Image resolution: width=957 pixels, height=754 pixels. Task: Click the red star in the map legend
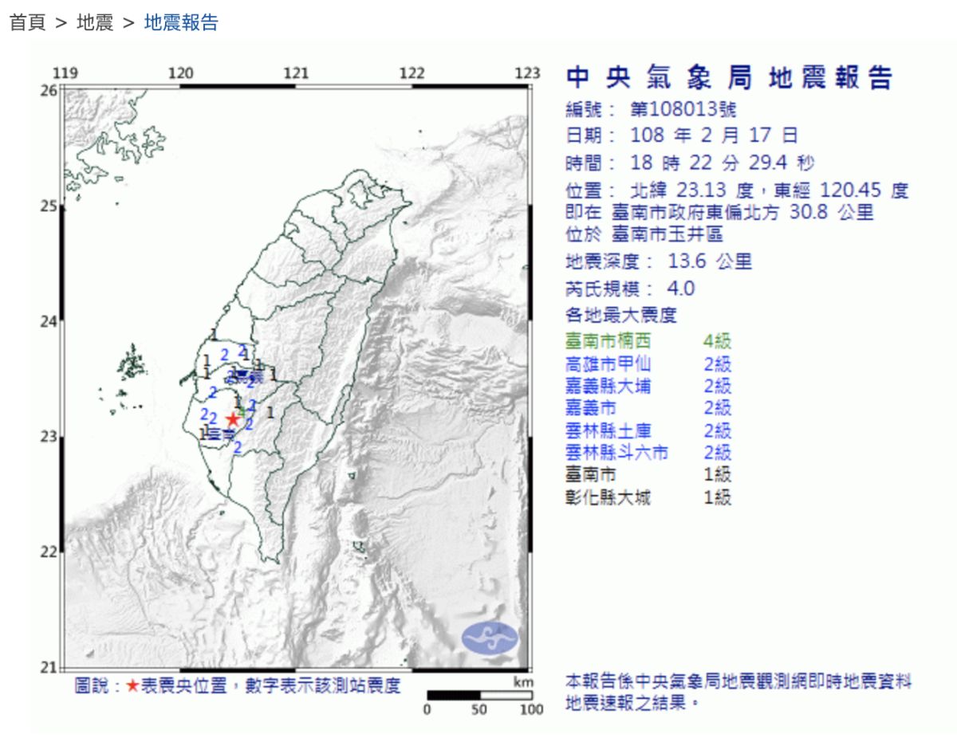point(133,686)
